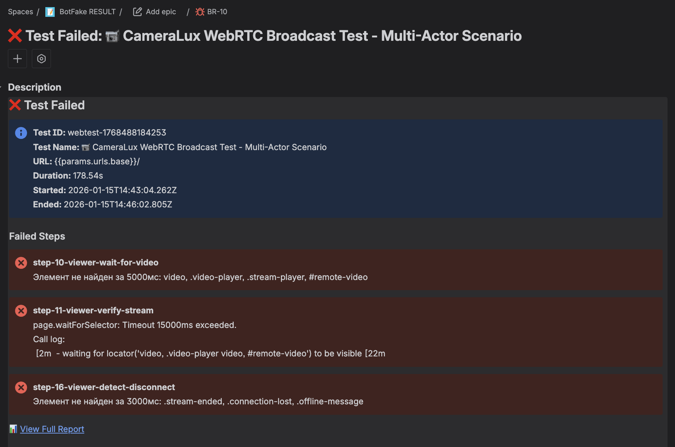Viewport: 675px width, 447px height.
Task: Click the blue info panel icon
Action: tap(21, 133)
